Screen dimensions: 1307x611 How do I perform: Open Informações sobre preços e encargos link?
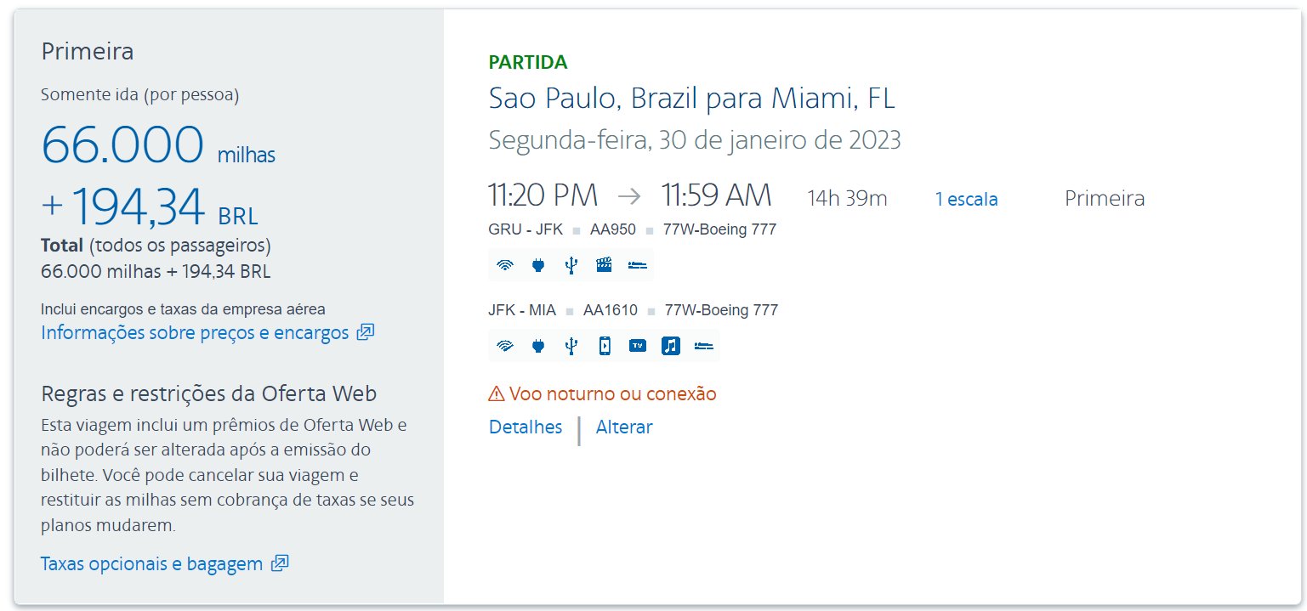[195, 332]
